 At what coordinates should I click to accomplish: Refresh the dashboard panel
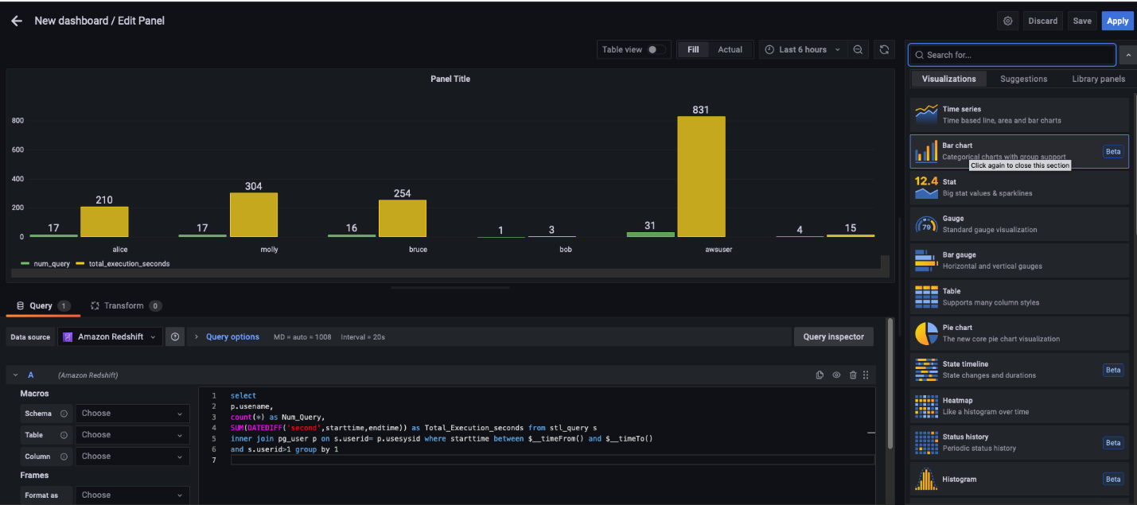coord(883,49)
